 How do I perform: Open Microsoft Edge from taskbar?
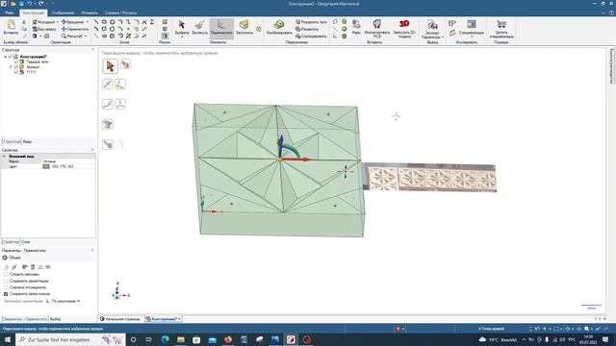(165, 339)
